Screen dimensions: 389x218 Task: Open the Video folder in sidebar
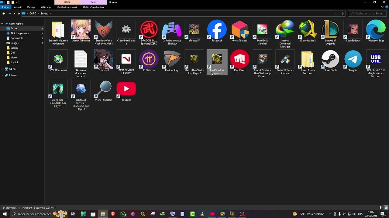click(x=14, y=58)
